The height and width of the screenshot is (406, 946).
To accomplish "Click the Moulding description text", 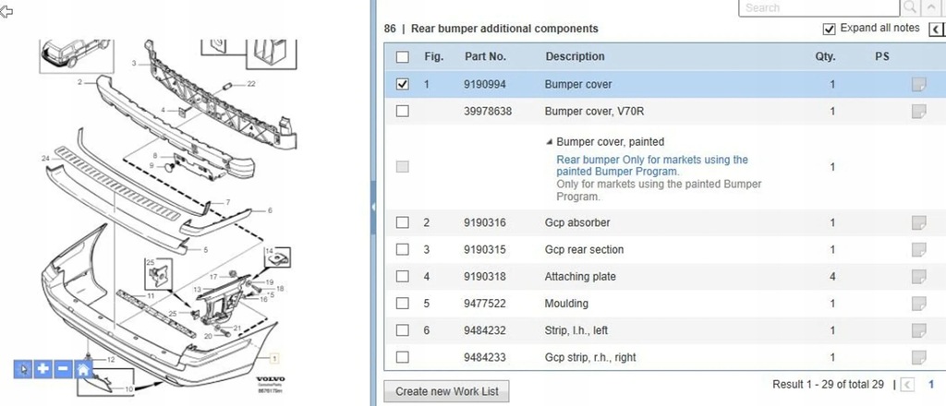I will pyautogui.click(x=566, y=303).
